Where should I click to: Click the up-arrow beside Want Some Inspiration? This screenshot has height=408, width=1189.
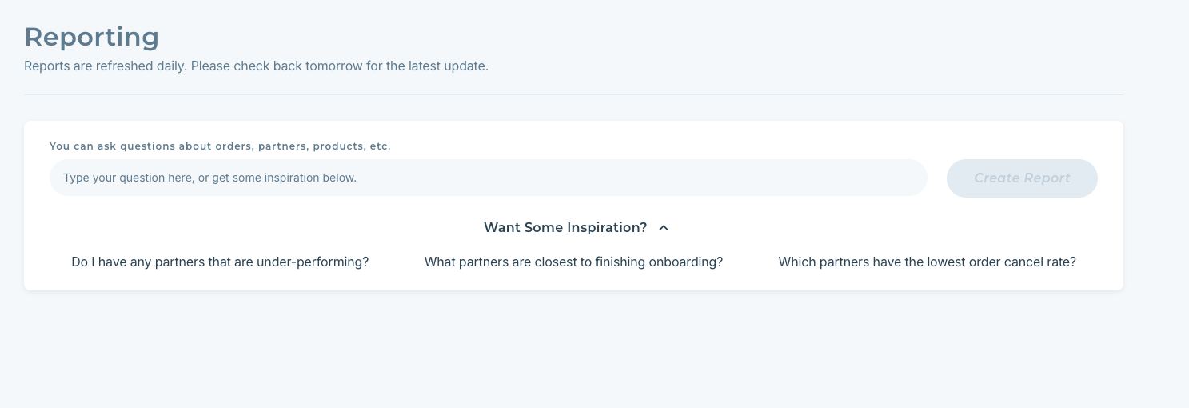click(664, 228)
